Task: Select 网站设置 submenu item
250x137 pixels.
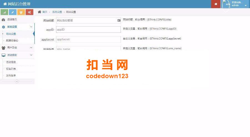Action: pyautogui.click(x=11, y=34)
